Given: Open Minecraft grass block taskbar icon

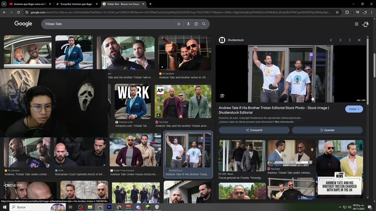Looking at the screenshot, I should coord(148,207).
